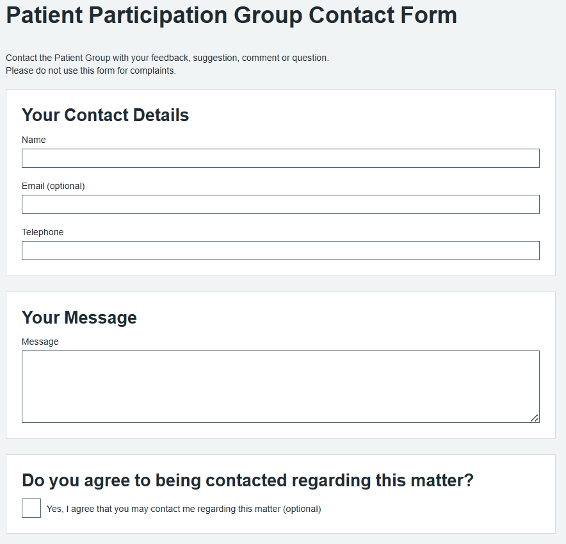Click the "Telephone" field label
Viewport: 566px width, 544px height.
[x=43, y=232]
